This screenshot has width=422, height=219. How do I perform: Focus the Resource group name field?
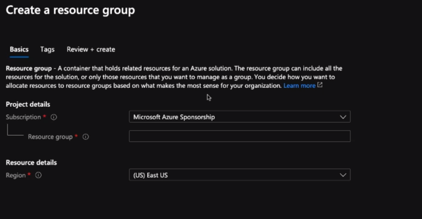pyautogui.click(x=239, y=136)
